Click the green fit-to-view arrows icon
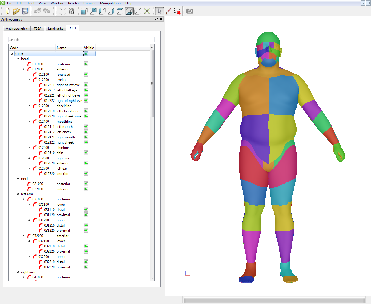This screenshot has width=371, height=304. click(x=147, y=11)
